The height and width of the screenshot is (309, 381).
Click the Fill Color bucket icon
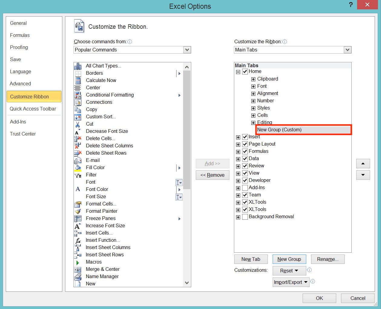click(78, 168)
